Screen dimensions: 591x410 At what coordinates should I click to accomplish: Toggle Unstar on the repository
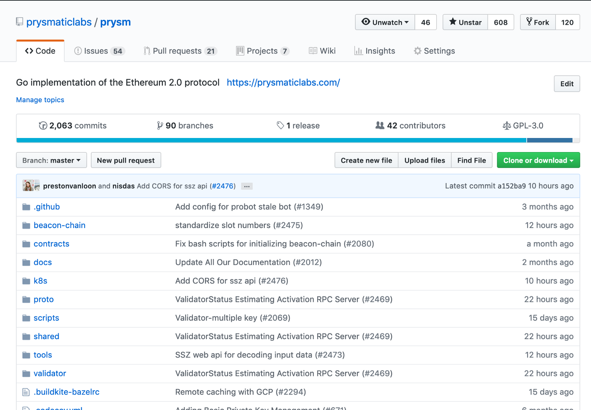click(x=465, y=22)
